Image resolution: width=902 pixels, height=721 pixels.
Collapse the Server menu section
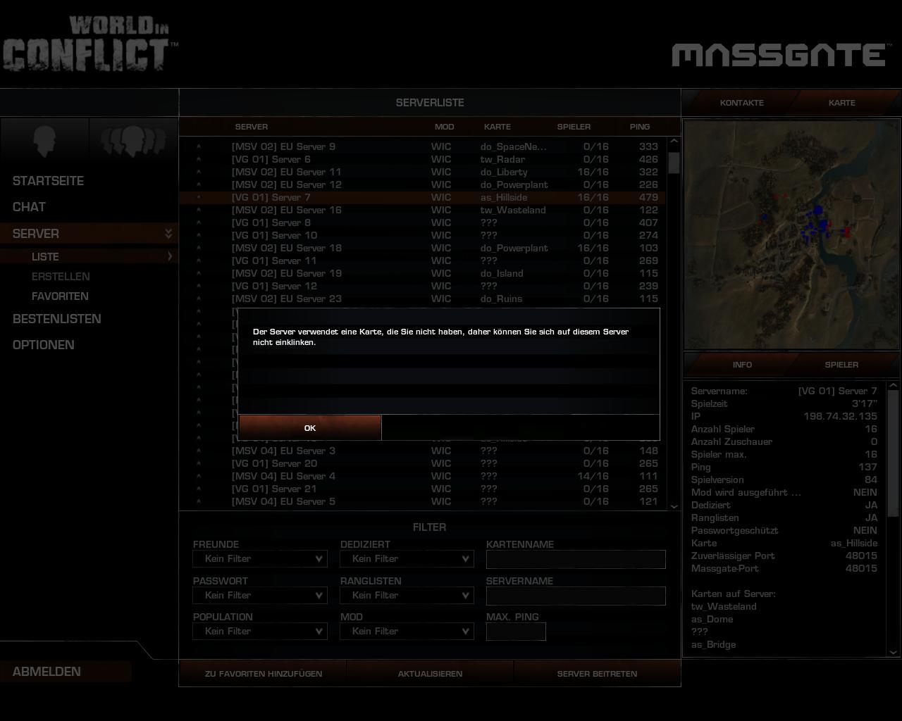point(88,233)
